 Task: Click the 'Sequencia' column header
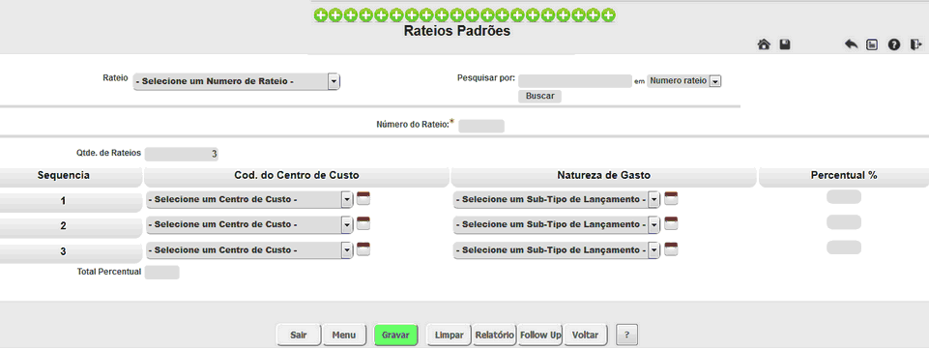point(71,176)
